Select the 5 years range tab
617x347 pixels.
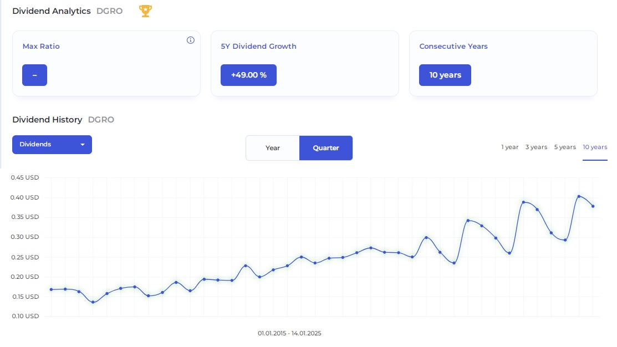tap(565, 147)
